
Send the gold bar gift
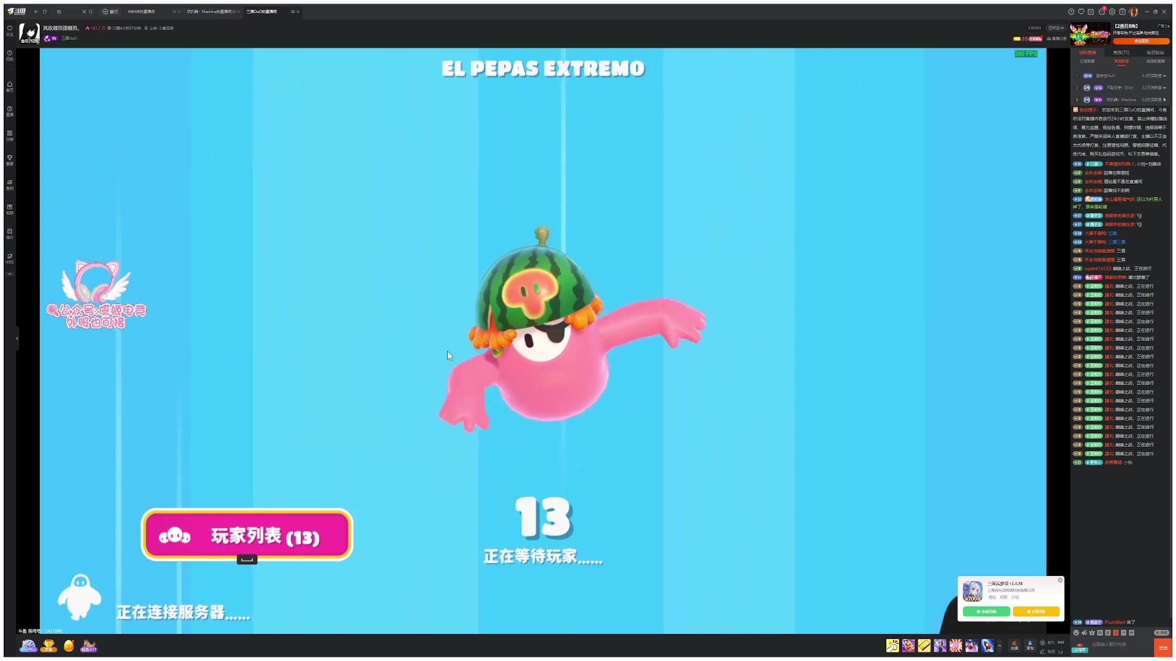pos(924,646)
